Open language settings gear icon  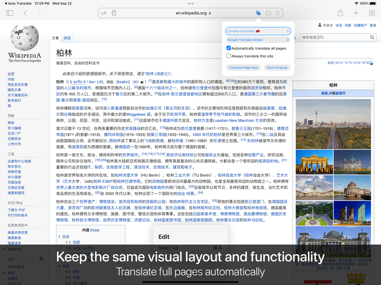tap(41, 259)
